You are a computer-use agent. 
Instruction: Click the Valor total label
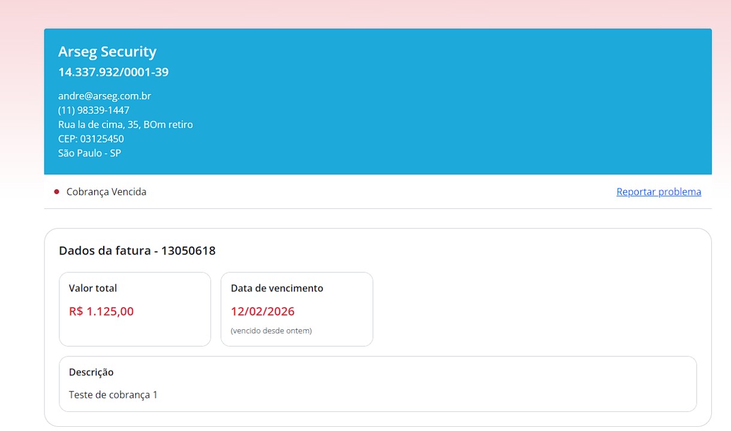tap(93, 289)
